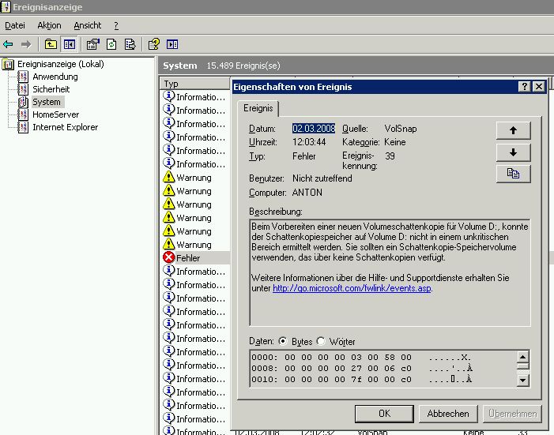554x435 pixels.
Task: Click the Quelle value VolSnap
Action: point(401,129)
